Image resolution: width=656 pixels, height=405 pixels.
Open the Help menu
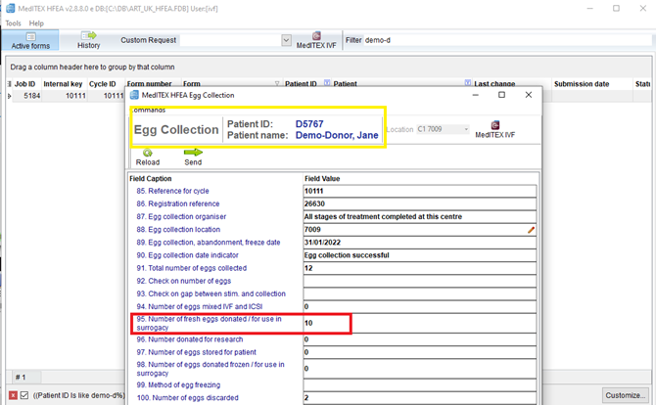36,23
